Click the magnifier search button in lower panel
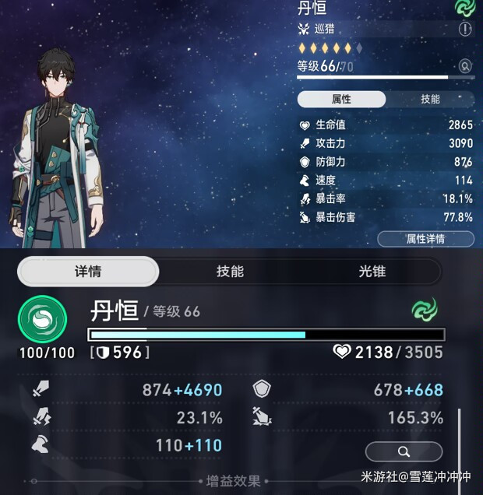Image resolution: width=483 pixels, height=495 pixels. click(404, 451)
